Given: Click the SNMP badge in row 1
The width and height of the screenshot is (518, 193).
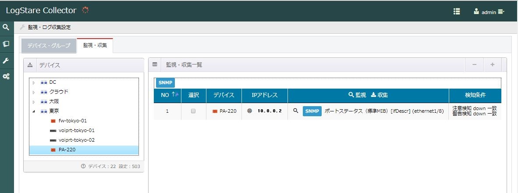Looking at the screenshot, I should point(312,111).
